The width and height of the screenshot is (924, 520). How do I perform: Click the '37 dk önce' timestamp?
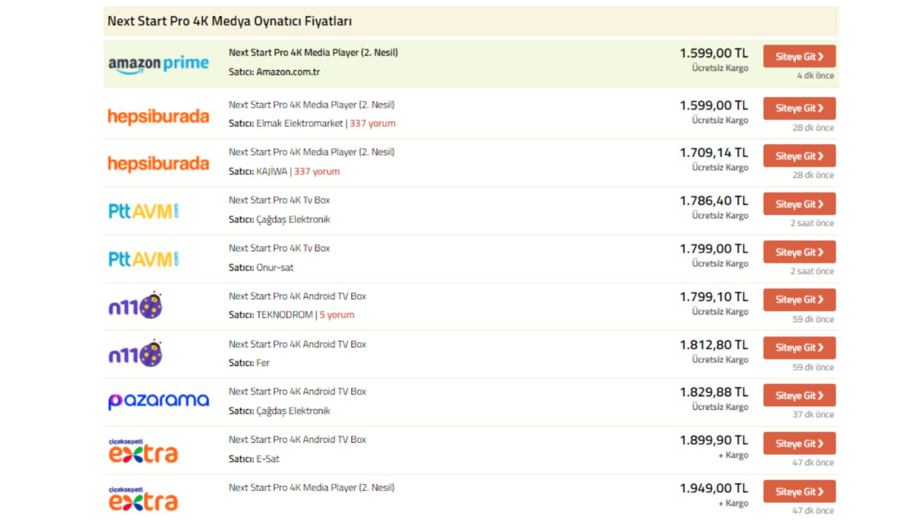pos(813,415)
